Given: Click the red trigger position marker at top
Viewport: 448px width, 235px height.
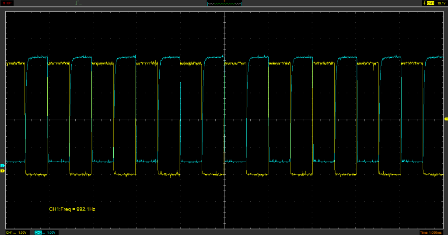Looking at the screenshot, I should tap(224, 1).
